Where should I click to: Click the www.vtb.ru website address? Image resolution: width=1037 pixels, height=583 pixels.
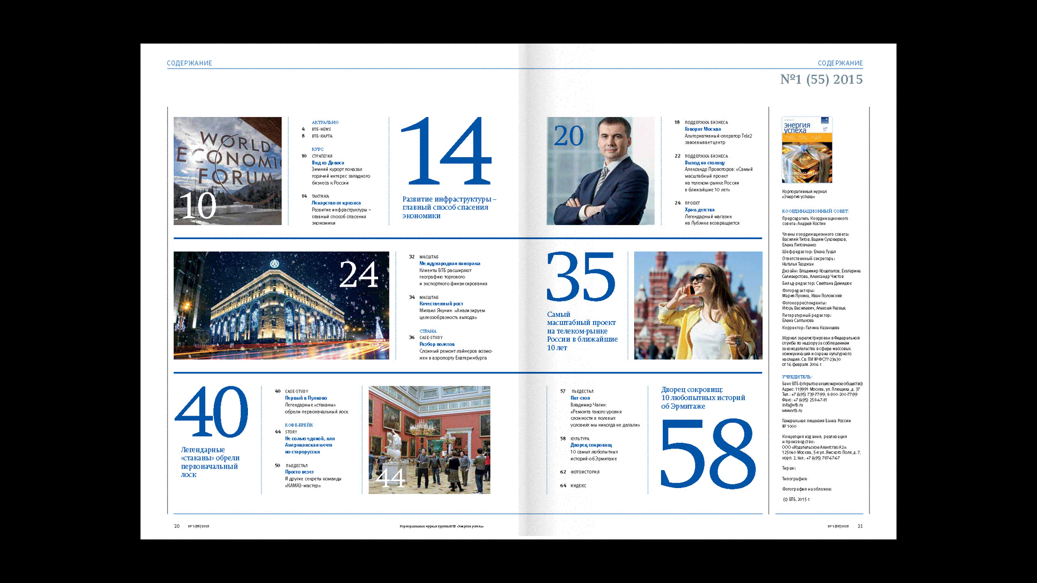(792, 410)
